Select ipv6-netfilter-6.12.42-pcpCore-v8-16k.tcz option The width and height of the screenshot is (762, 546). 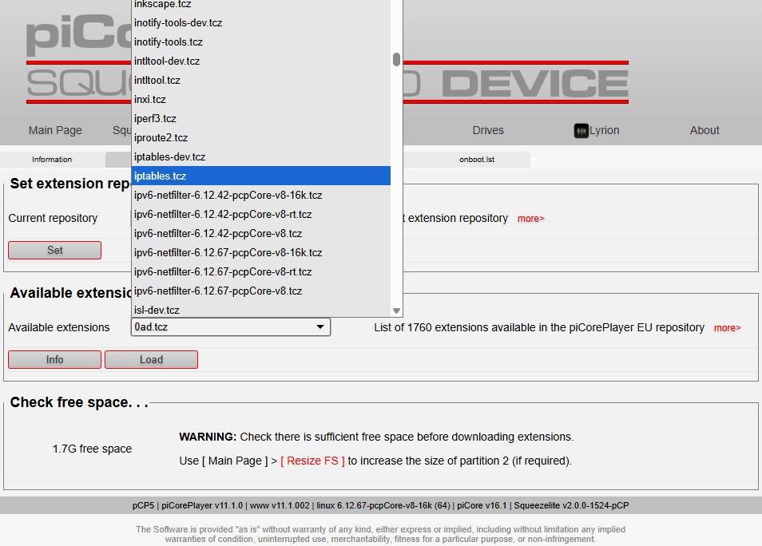tap(261, 196)
